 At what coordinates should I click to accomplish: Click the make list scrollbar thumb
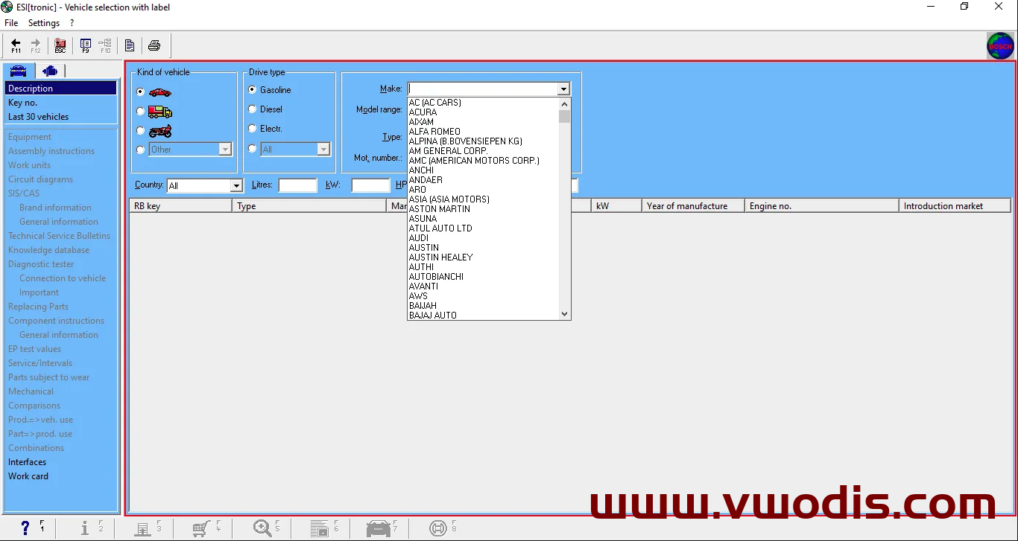(564, 116)
